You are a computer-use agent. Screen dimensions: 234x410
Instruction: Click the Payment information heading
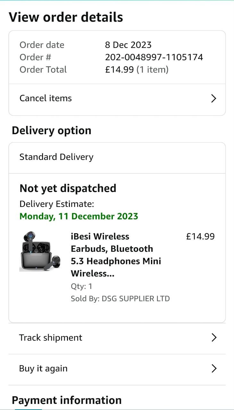click(67, 400)
